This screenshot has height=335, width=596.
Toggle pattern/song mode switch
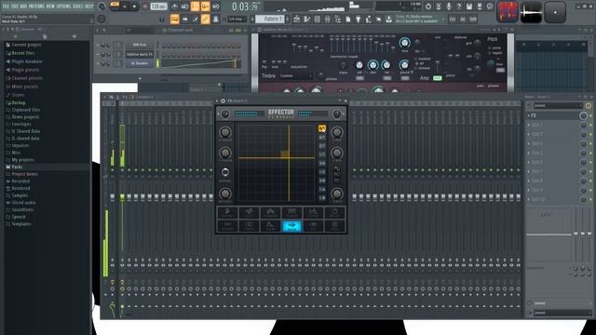pyautogui.click(x=115, y=6)
